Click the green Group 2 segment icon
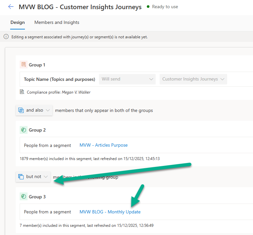Screen dimensions: 253x235 23,130
